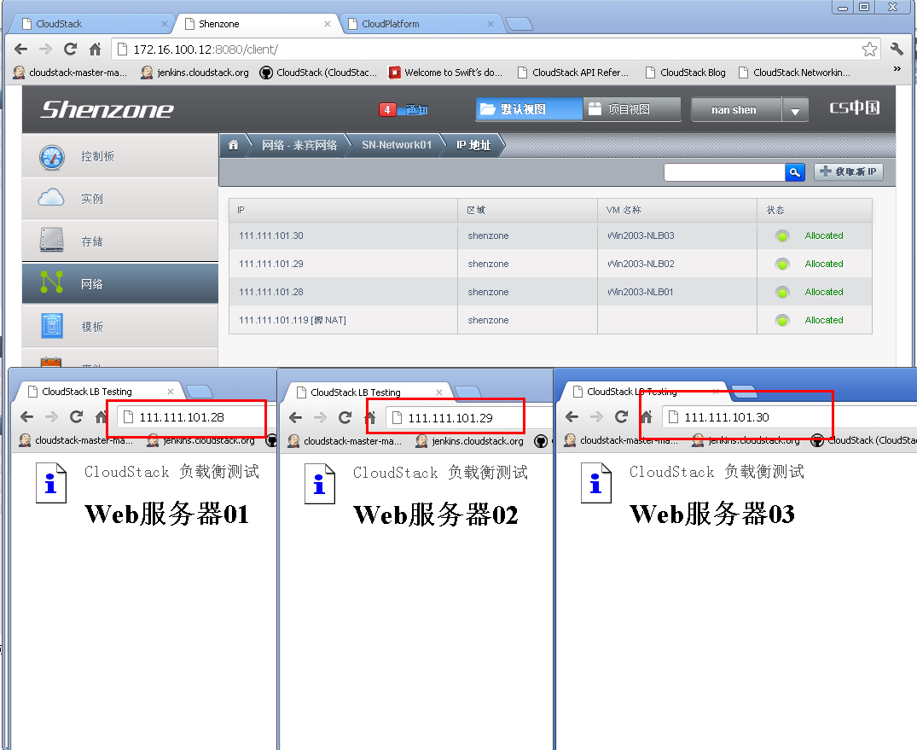The width and height of the screenshot is (917, 750).
Task: Click the home icon in breadcrumb
Action: [x=233, y=145]
